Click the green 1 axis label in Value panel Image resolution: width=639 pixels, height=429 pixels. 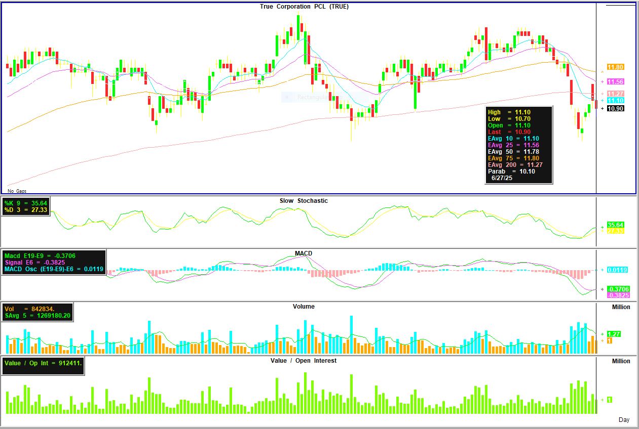pos(610,400)
